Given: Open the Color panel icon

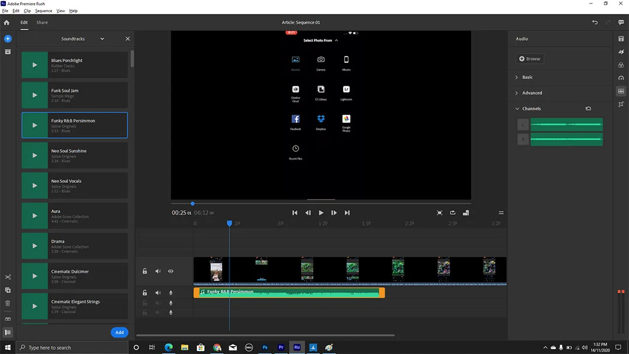Looking at the screenshot, I should tap(621, 65).
